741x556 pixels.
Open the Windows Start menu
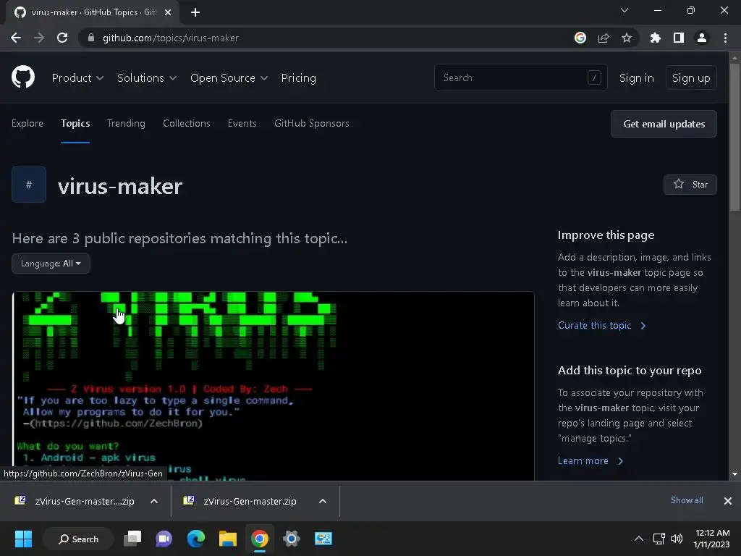click(x=23, y=539)
